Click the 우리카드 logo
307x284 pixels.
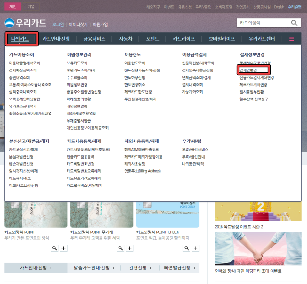tap(25, 23)
